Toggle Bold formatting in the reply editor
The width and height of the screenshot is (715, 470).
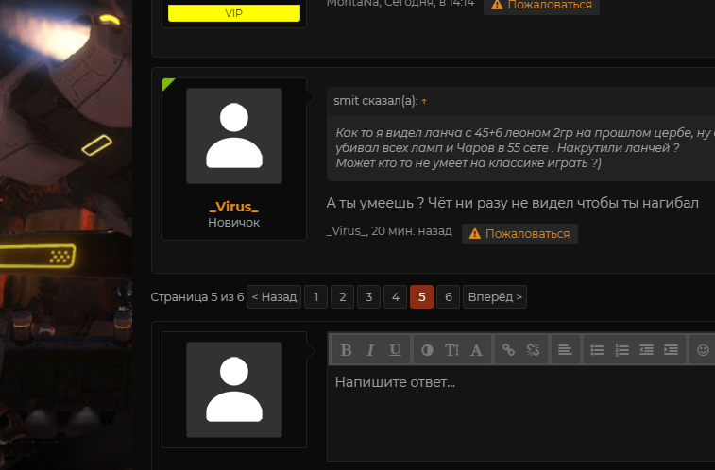click(346, 350)
